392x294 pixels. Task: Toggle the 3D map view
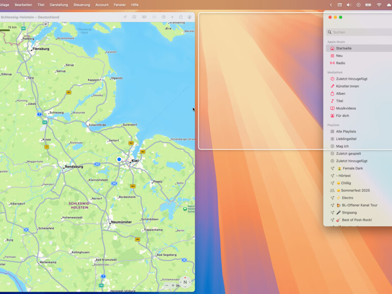pos(144,17)
